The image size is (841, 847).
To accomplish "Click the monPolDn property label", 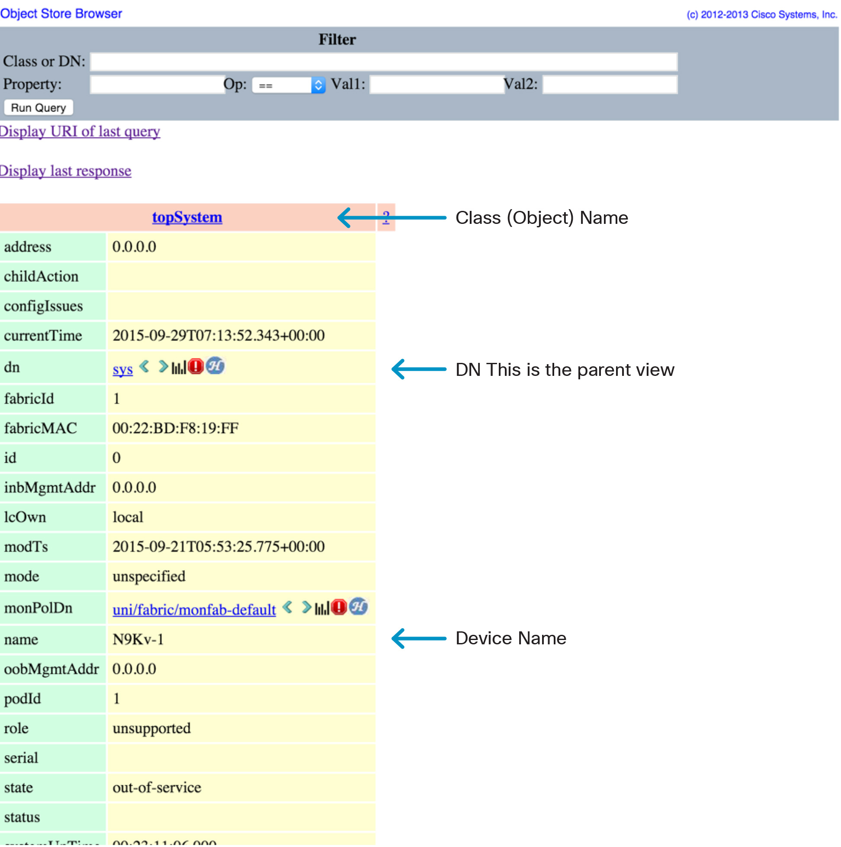I will click(38, 608).
